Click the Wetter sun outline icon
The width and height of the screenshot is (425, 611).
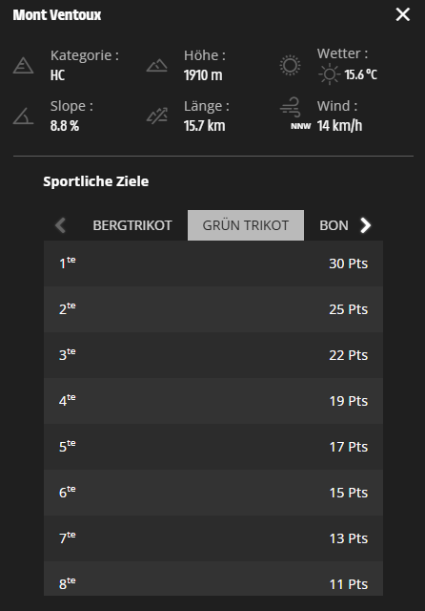pyautogui.click(x=290, y=65)
